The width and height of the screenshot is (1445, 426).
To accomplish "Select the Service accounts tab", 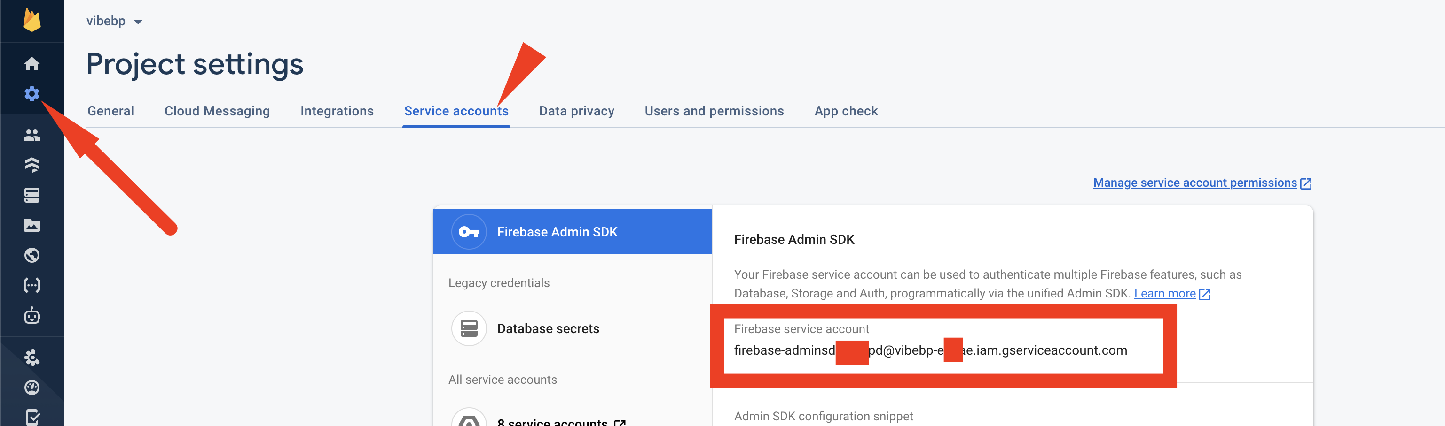I will [x=456, y=111].
